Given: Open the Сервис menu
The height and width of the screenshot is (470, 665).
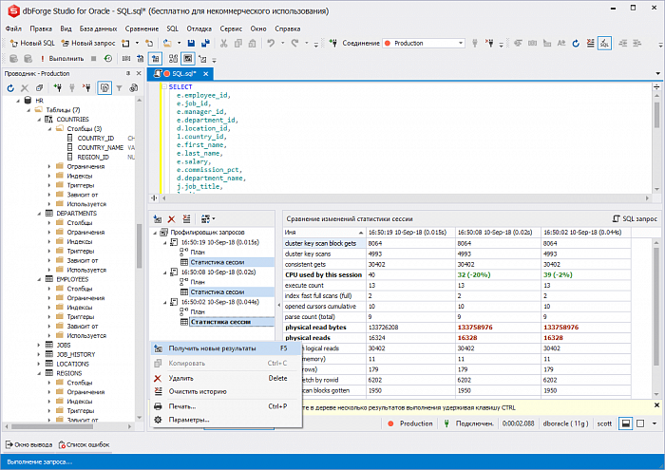Looking at the screenshot, I should 231,28.
